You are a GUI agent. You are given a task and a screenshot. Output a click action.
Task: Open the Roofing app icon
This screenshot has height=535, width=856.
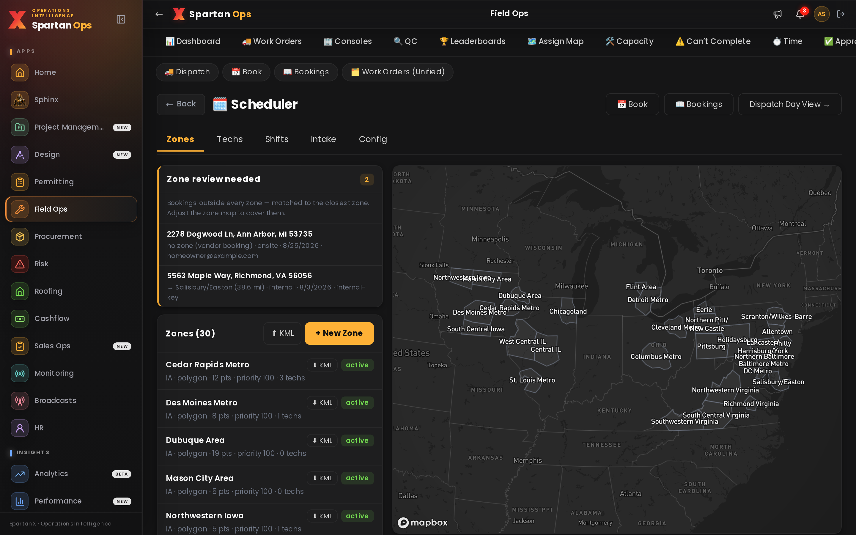[20, 291]
